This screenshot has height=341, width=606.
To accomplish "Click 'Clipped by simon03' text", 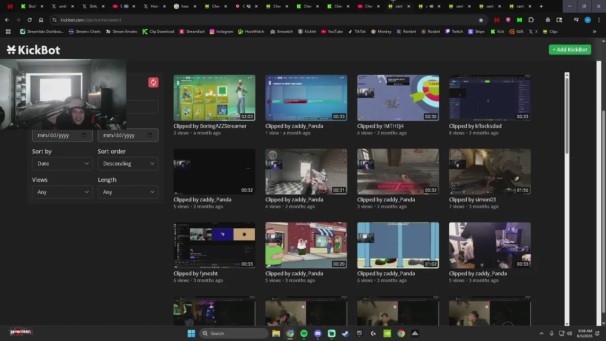I will [x=472, y=199].
